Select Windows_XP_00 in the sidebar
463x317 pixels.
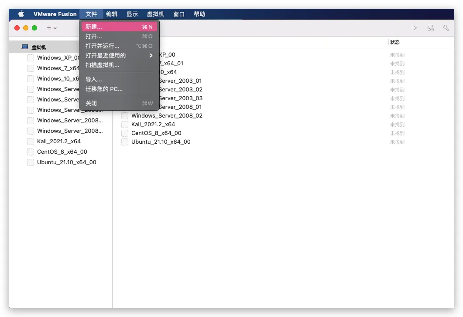58,58
